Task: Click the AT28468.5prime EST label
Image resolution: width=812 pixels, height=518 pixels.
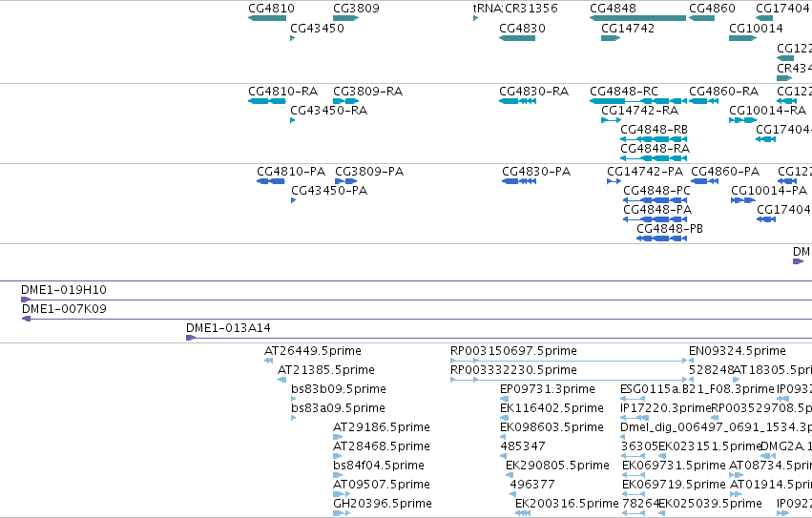Action: [381, 446]
